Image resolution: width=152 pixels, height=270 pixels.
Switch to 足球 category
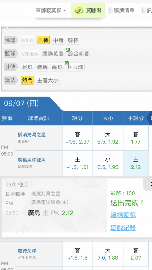tap(27, 67)
